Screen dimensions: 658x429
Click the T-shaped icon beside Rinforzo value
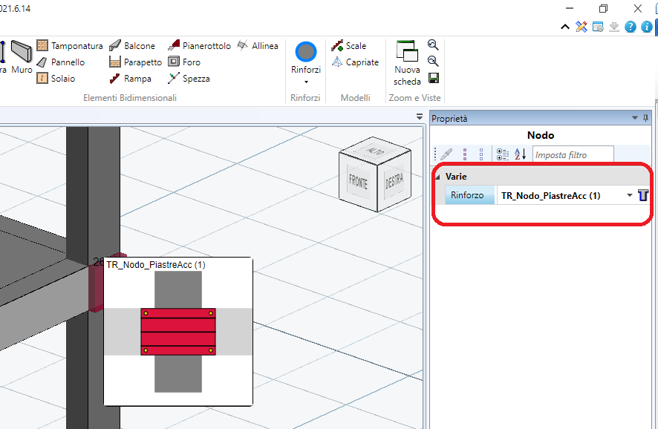pos(643,195)
